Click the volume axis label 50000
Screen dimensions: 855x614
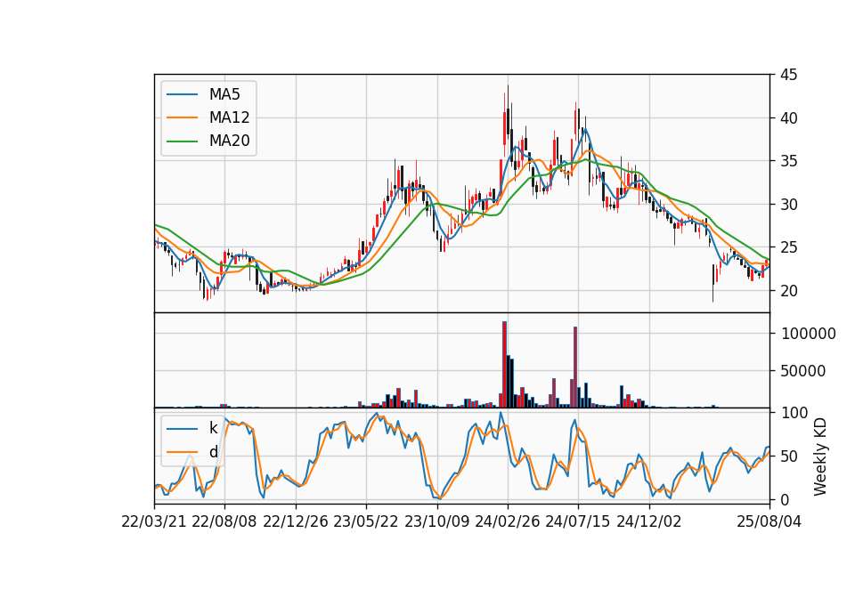coord(803,371)
